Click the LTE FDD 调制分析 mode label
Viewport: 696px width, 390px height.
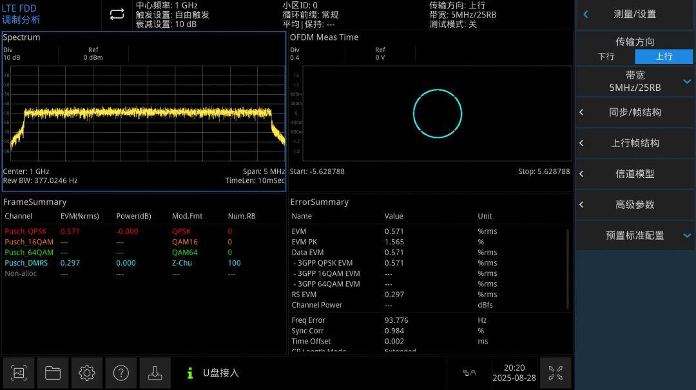pyautogui.click(x=21, y=14)
